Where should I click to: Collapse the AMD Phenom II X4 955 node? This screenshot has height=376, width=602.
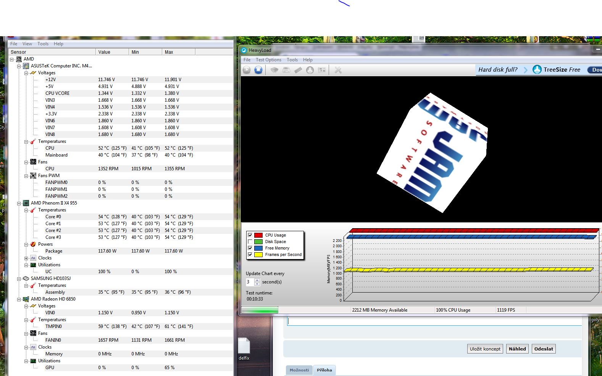[x=19, y=203]
